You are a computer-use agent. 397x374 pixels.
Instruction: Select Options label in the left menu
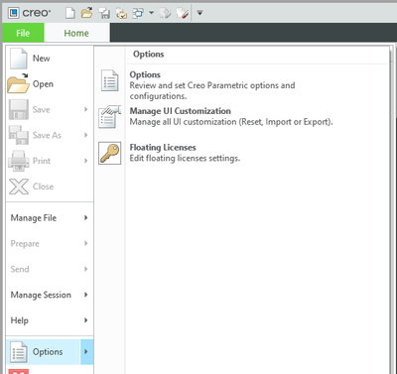(48, 352)
